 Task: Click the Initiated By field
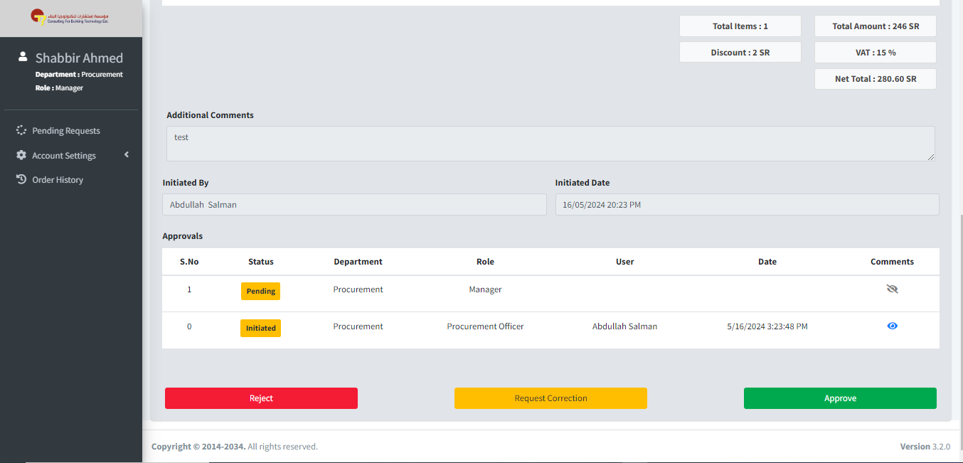pyautogui.click(x=354, y=205)
